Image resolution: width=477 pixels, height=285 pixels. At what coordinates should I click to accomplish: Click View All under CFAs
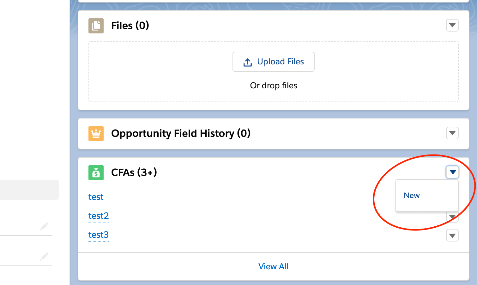coord(273,266)
